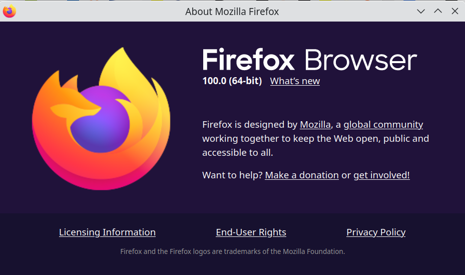465x275 pixels.
Task: Click the large Firefox logo graphic
Action: [101, 119]
